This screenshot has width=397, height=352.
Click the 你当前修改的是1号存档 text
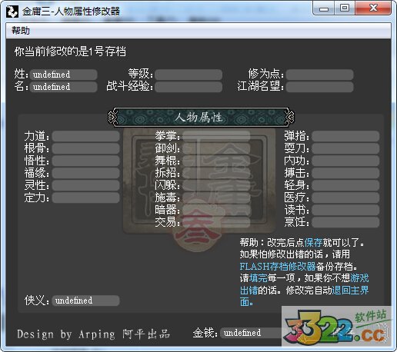[x=70, y=51]
